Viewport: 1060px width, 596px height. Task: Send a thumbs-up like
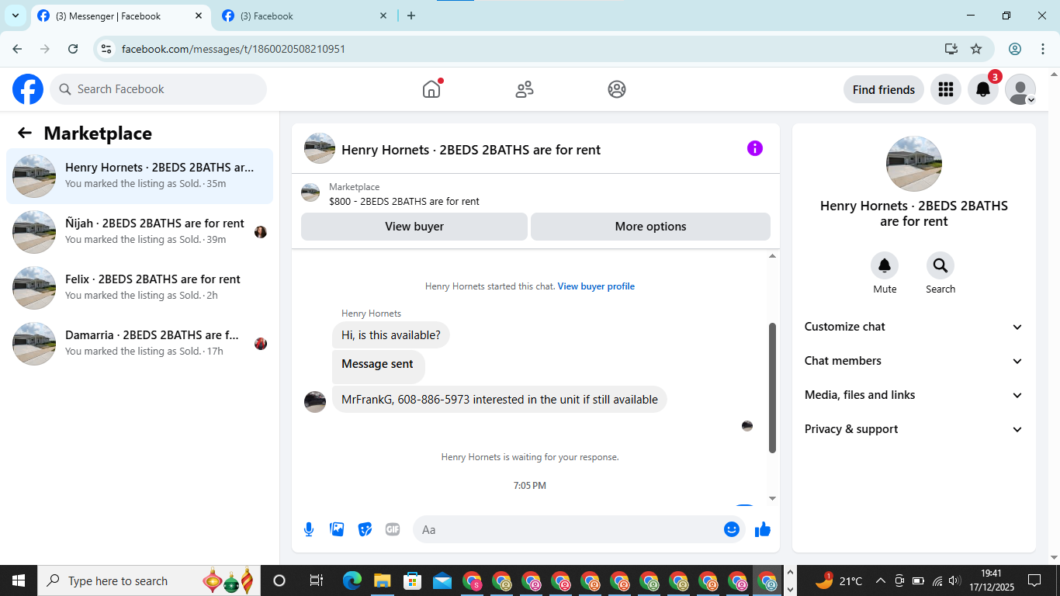click(x=763, y=529)
